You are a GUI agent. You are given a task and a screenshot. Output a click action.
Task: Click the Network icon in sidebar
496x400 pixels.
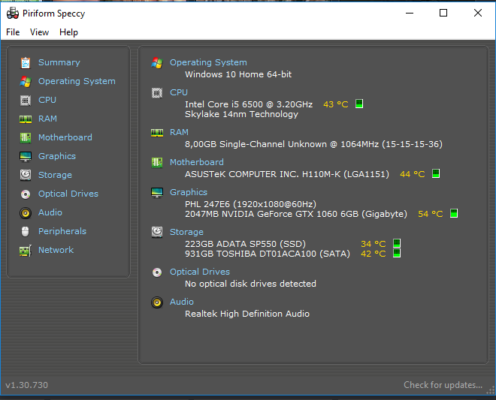pos(26,250)
